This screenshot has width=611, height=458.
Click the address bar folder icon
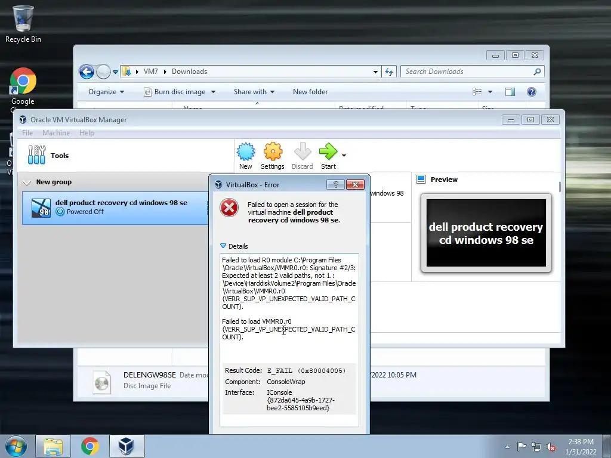coord(126,72)
